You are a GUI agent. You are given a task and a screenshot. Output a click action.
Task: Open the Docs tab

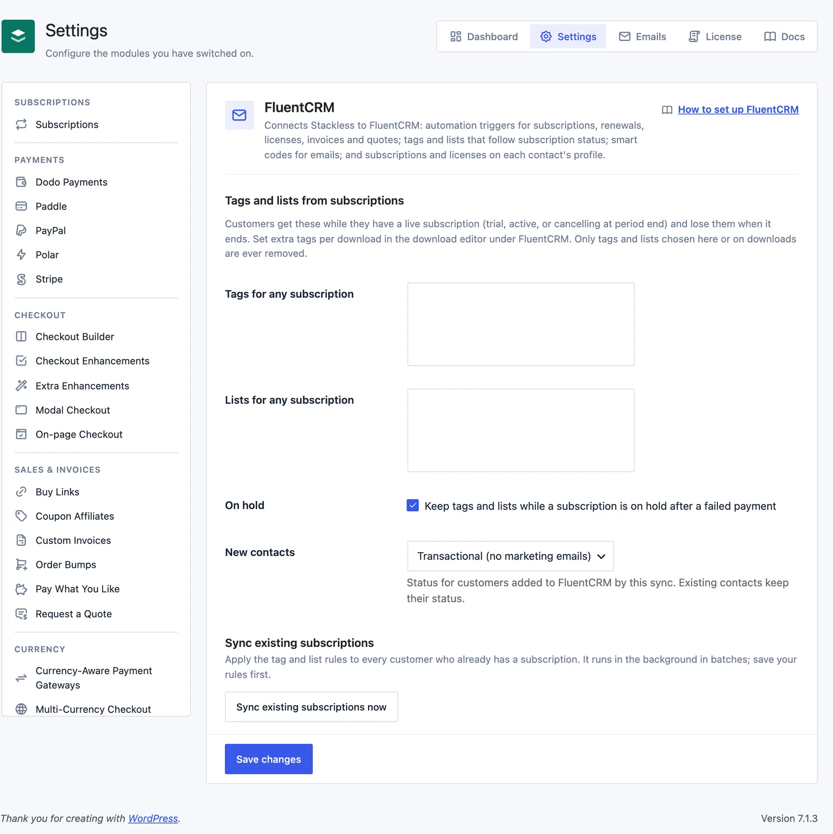784,36
